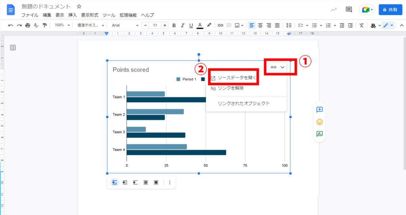Increase font size with plus
Image resolution: width=406 pixels, height=215 pixels.
tap(165, 25)
